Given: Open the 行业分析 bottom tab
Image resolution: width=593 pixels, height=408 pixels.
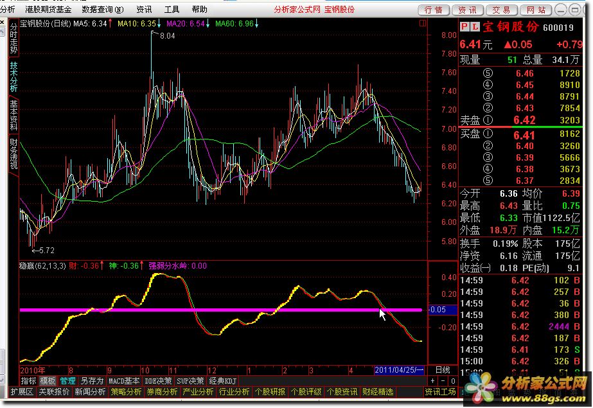Looking at the screenshot, I should click(x=234, y=392).
